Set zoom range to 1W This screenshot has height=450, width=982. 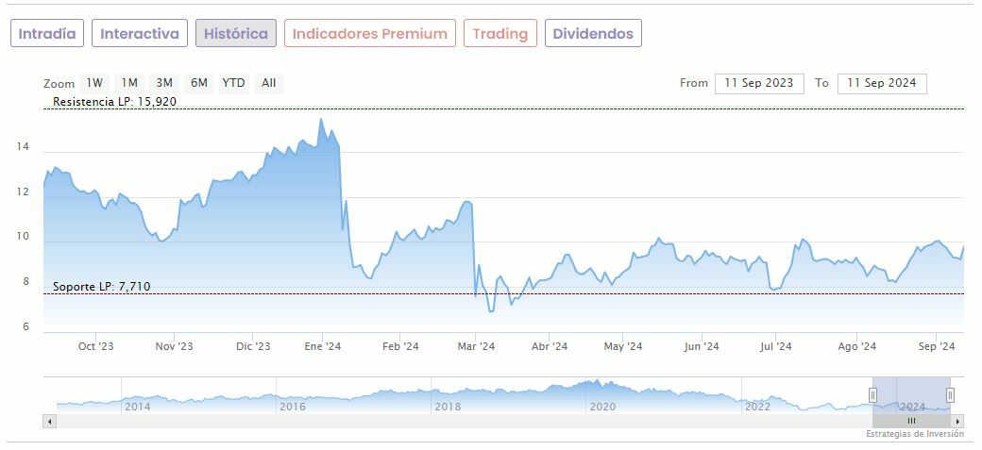pos(94,83)
